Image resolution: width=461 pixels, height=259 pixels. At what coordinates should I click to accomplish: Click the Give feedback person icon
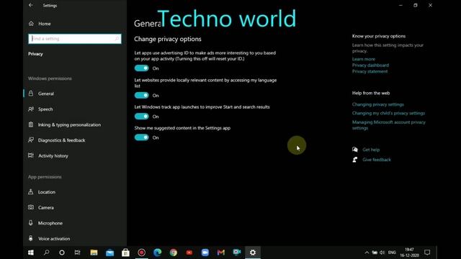click(x=355, y=160)
